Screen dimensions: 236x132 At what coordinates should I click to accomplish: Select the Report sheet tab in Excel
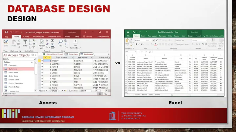pyautogui.click(x=144, y=95)
